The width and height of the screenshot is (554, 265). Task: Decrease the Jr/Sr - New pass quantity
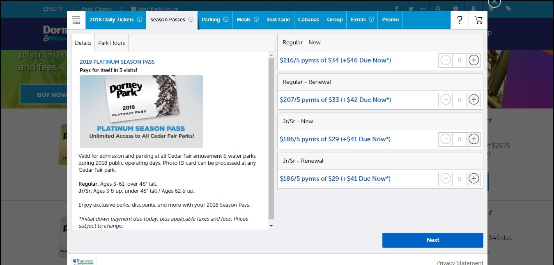(446, 139)
